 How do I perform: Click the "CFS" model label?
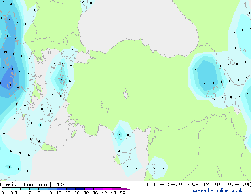coord(59,184)
